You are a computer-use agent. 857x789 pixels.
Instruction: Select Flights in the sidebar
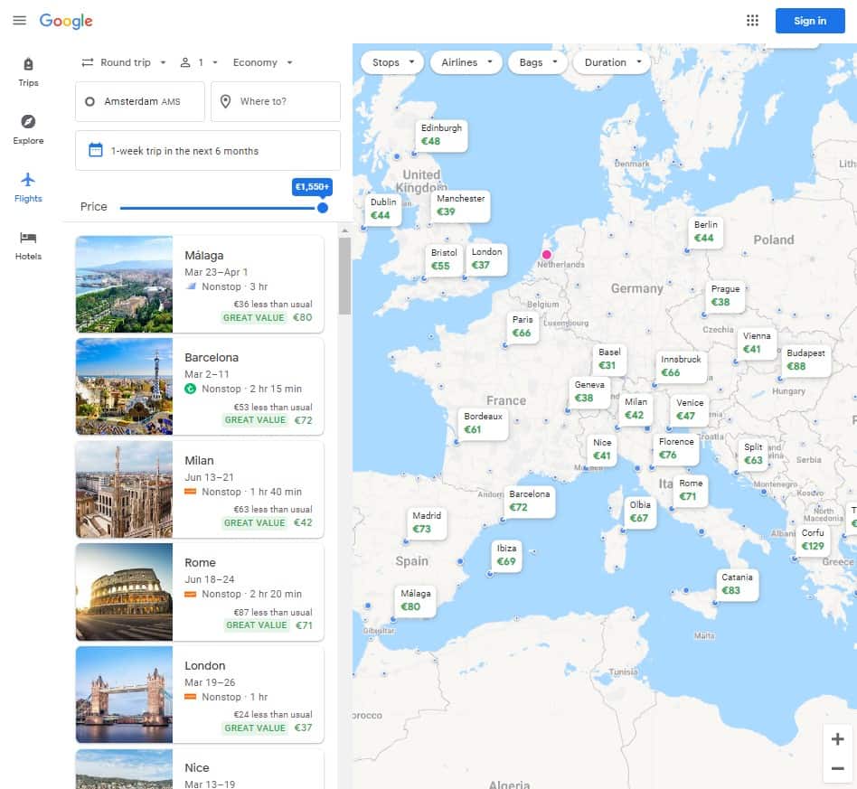pyautogui.click(x=28, y=188)
